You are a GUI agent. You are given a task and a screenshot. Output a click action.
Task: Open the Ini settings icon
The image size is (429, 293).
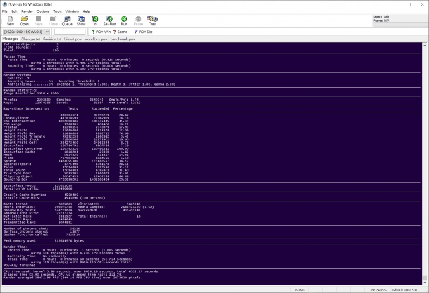95,21
